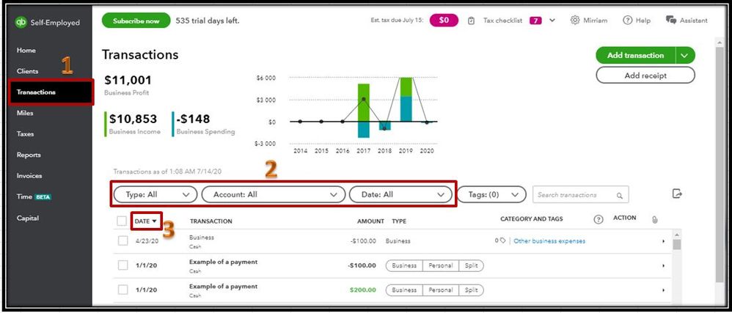
Task: Click the pink $0 estimated tax badge
Action: click(444, 20)
